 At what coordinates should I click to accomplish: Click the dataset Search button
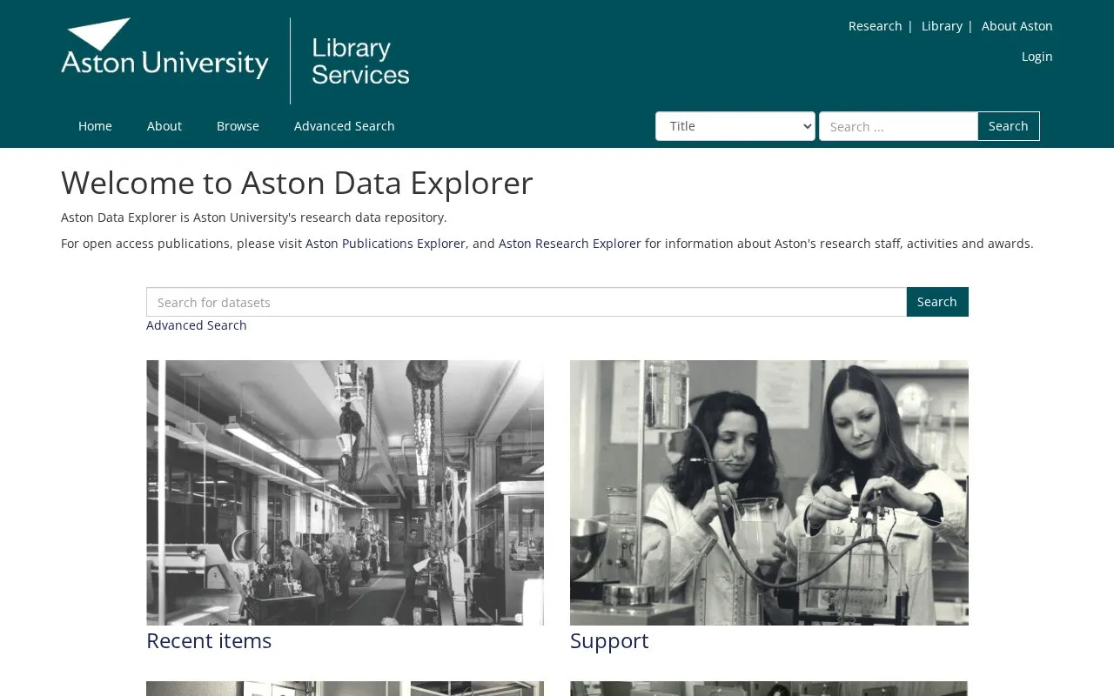937,302
